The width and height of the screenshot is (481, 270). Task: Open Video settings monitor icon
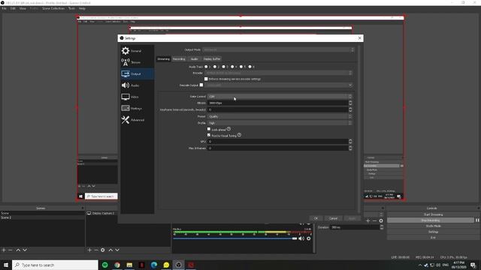pyautogui.click(x=126, y=97)
